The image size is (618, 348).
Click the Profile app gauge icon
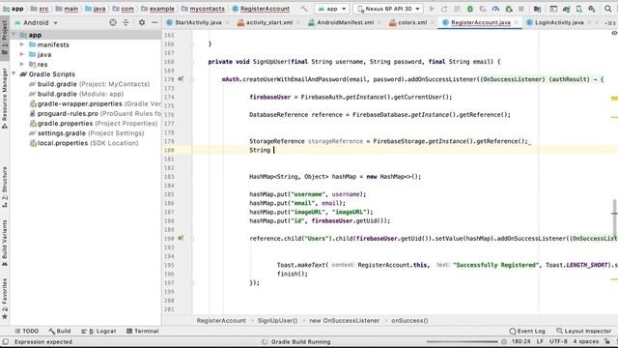(495, 9)
